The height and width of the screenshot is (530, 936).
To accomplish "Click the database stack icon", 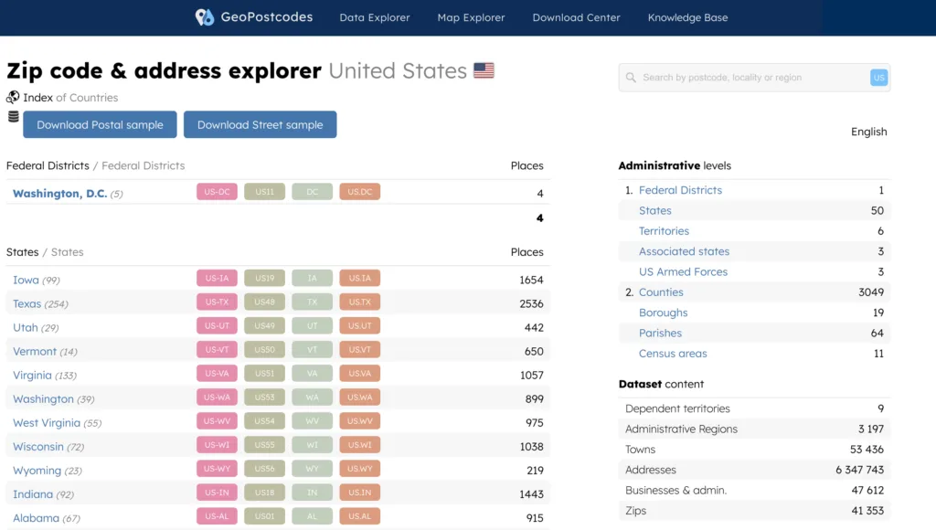I will (x=13, y=117).
